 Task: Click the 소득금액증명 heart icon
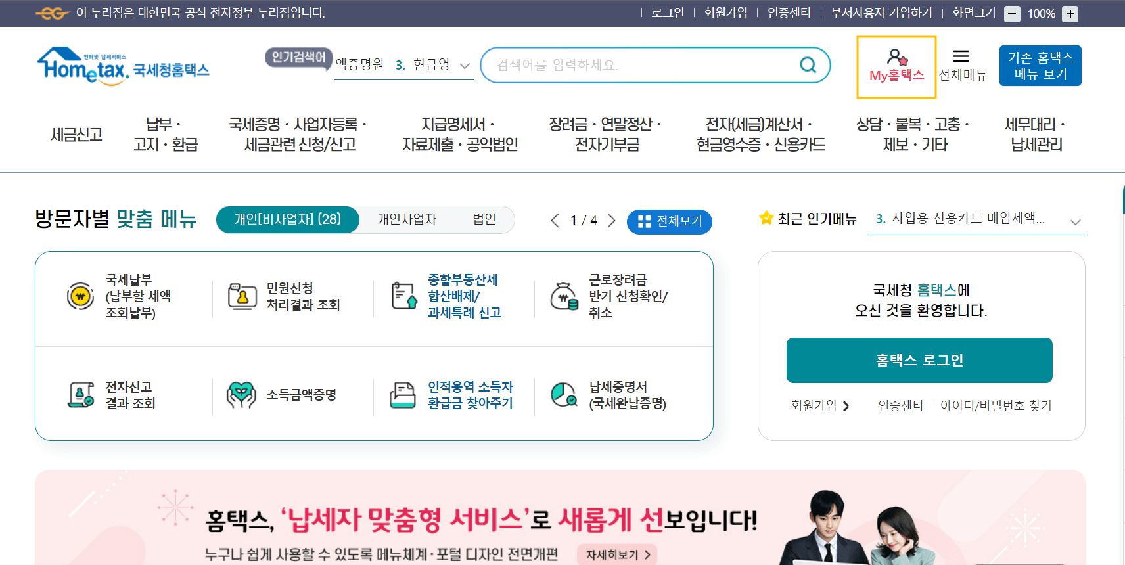click(x=241, y=395)
